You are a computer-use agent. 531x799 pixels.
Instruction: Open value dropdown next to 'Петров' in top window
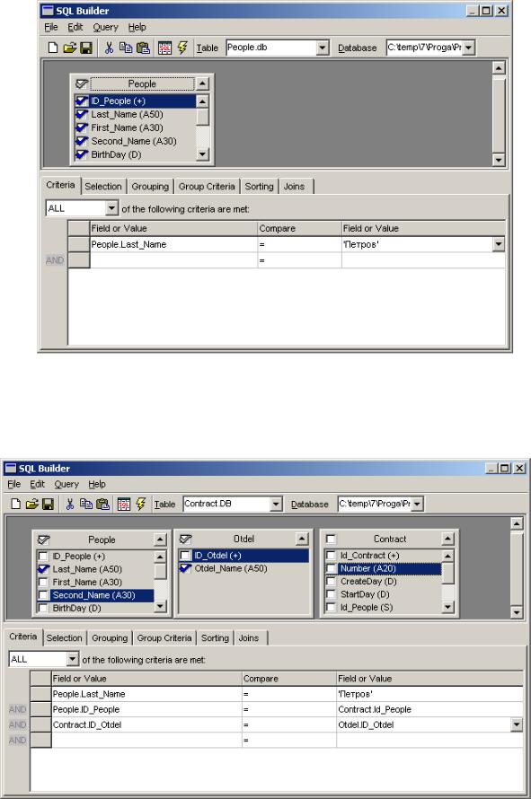coord(499,244)
